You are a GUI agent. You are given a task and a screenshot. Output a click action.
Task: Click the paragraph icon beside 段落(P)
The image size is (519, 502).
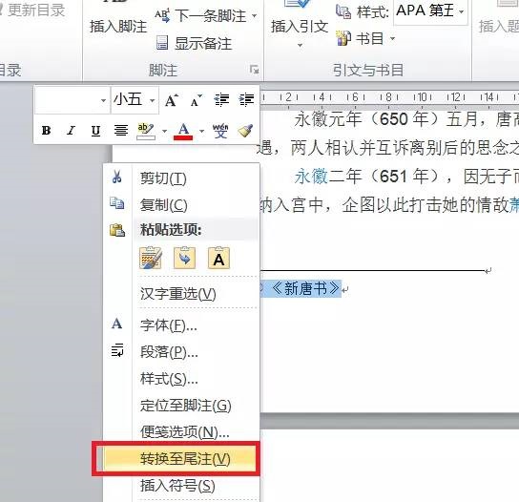(x=117, y=350)
